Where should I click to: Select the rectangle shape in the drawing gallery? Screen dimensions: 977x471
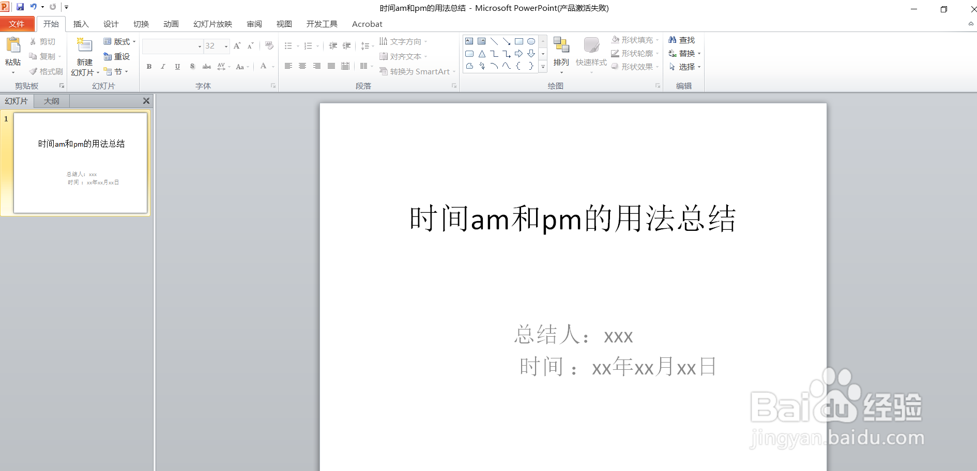(520, 41)
